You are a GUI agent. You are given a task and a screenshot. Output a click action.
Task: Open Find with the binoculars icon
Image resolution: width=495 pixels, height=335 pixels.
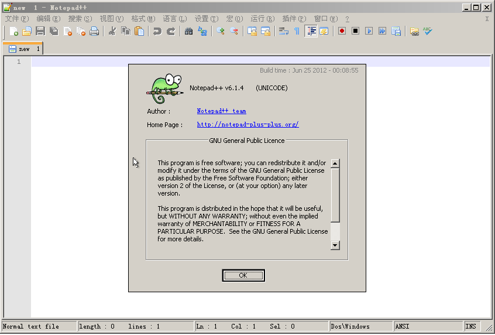[188, 31]
